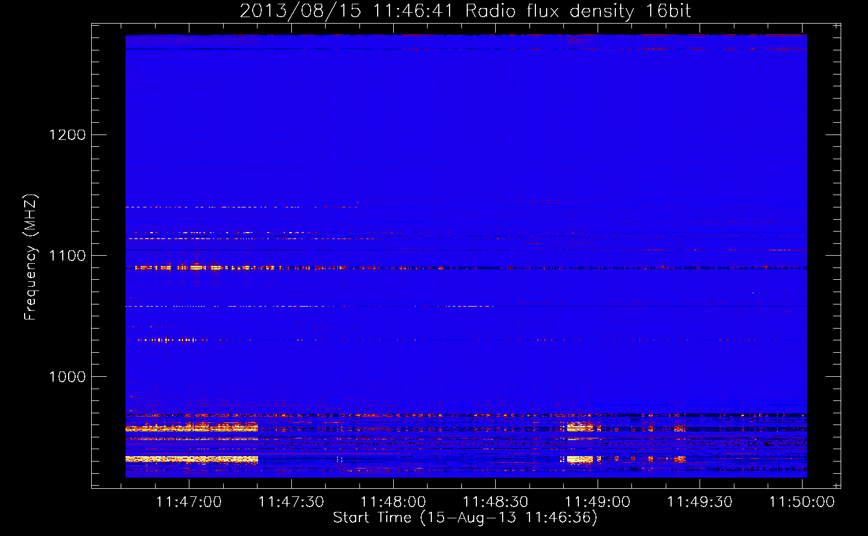The width and height of the screenshot is (868, 536).
Task: Click the 11:48:00 time tick label
Action: click(x=393, y=502)
